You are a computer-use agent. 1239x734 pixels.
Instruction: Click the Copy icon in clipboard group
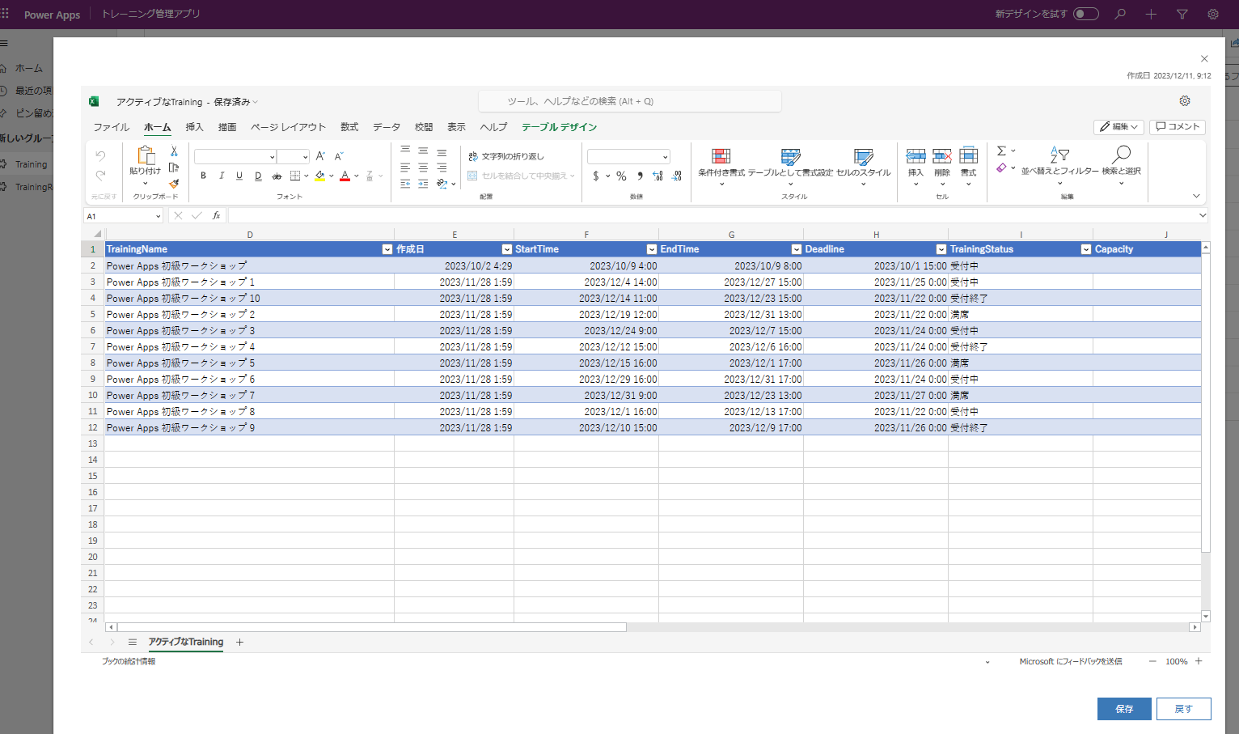point(174,168)
